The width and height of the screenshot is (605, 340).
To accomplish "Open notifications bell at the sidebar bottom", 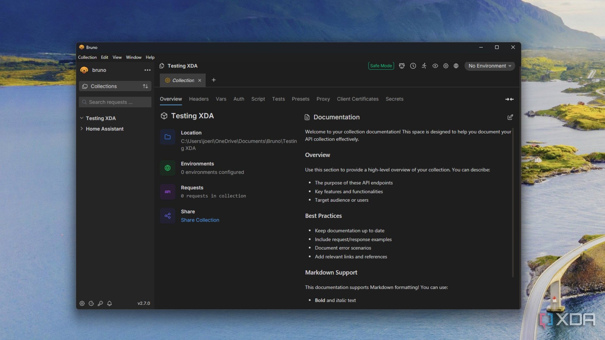I will [109, 303].
